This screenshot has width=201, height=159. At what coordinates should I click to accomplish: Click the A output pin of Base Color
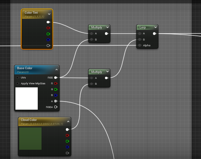pos(56,101)
